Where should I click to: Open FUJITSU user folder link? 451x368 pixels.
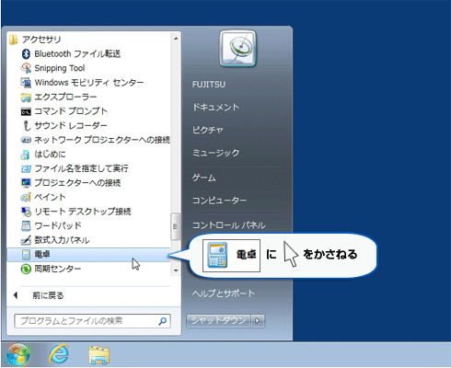pyautogui.click(x=209, y=85)
